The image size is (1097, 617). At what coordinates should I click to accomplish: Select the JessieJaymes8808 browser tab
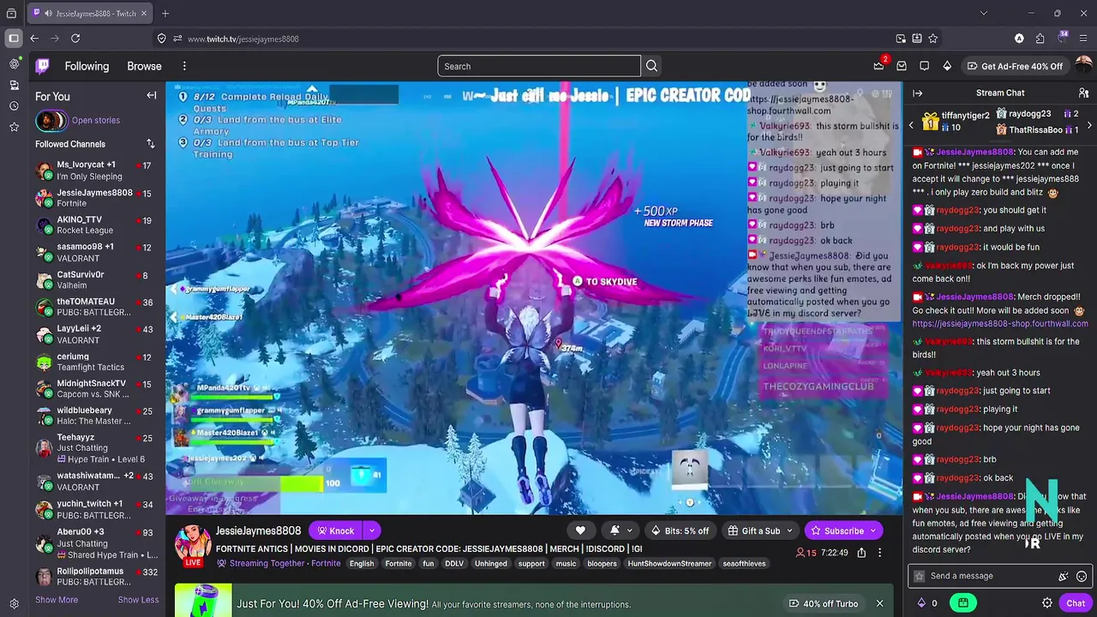[x=88, y=13]
